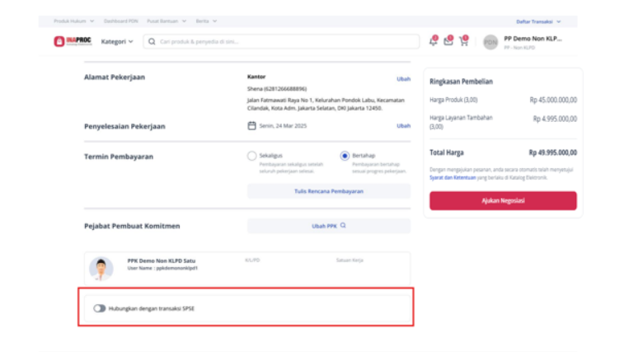
Task: Open the messages inbox icon
Action: pos(448,41)
